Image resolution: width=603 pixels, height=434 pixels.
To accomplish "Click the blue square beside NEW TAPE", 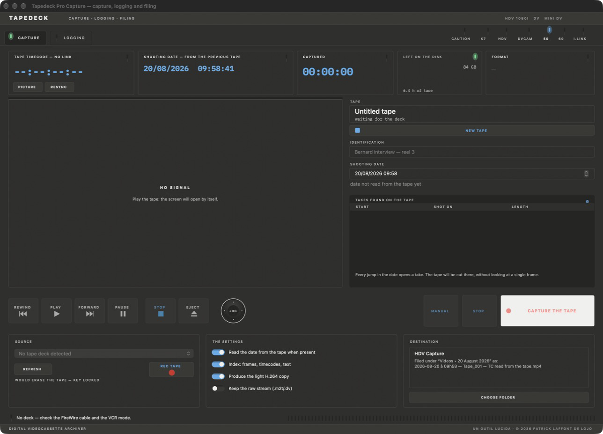I will (x=357, y=131).
